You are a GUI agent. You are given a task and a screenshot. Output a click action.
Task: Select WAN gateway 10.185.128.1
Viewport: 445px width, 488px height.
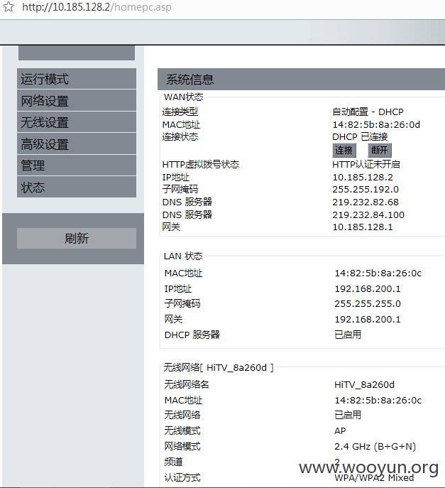coord(363,227)
